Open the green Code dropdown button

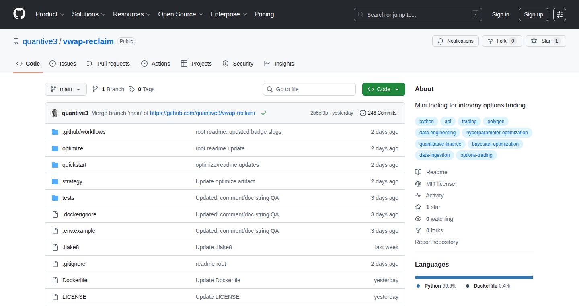384,89
